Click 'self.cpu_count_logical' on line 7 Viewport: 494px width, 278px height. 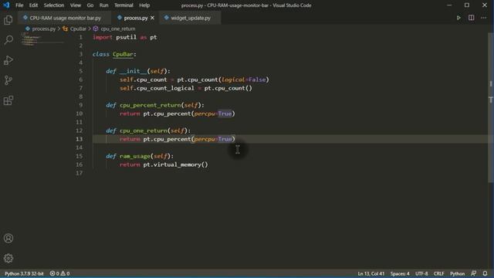coord(157,88)
